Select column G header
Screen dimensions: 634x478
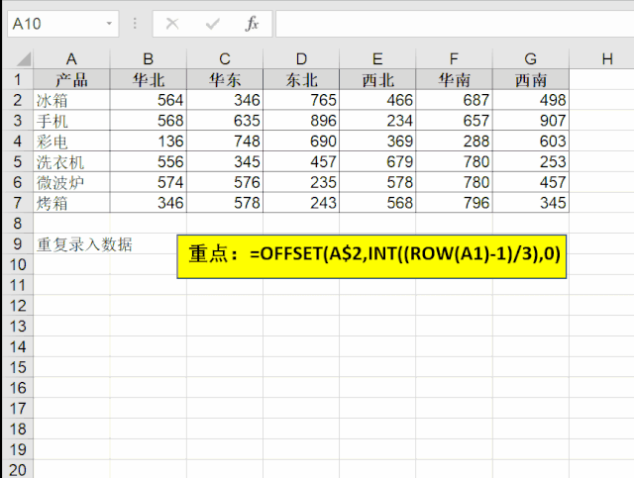[x=531, y=59]
